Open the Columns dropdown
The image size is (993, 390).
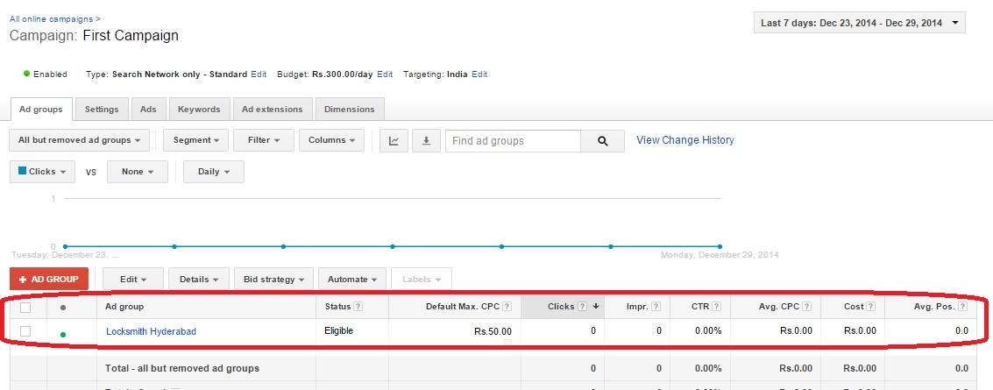click(331, 140)
